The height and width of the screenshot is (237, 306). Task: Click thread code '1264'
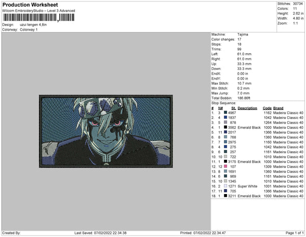click(x=268, y=123)
